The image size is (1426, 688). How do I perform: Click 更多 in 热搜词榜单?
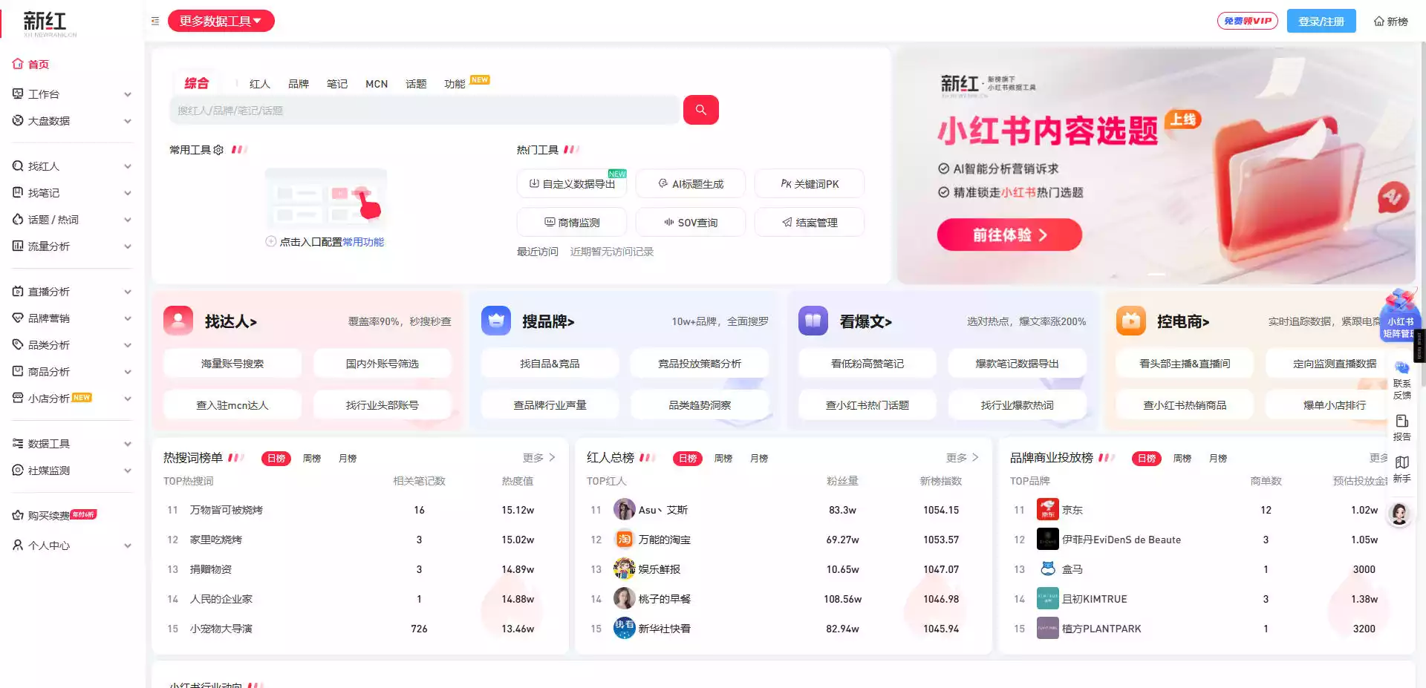point(539,458)
